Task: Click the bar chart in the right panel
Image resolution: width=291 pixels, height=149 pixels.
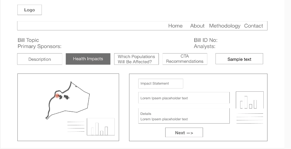Action: [249, 100]
